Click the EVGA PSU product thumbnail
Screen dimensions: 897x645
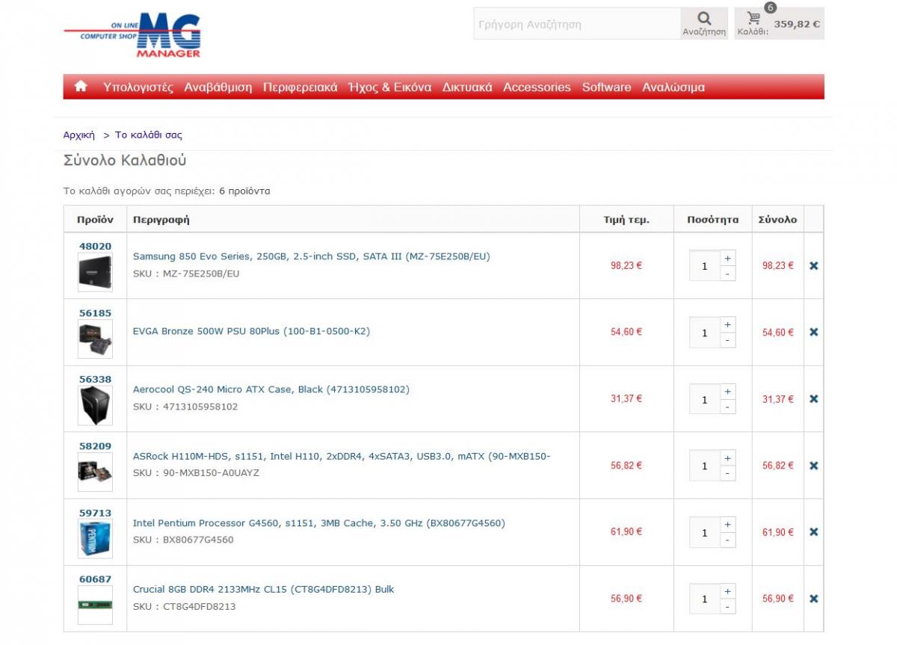pyautogui.click(x=95, y=339)
